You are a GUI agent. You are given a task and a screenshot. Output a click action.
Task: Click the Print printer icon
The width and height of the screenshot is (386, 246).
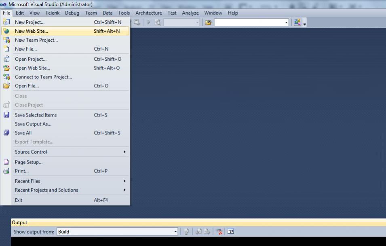click(6, 171)
